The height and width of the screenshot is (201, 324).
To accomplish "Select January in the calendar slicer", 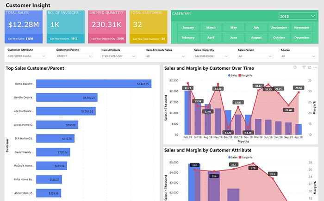I will point(188,27).
